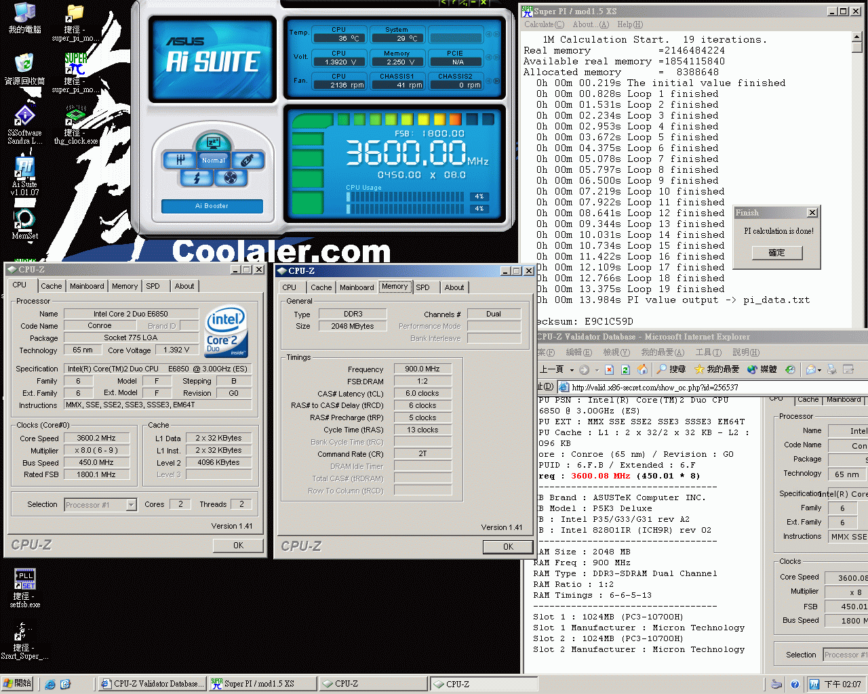Click the AI Nap sleep monitor icon
Screen dimensions: 868x694
[x=214, y=143]
